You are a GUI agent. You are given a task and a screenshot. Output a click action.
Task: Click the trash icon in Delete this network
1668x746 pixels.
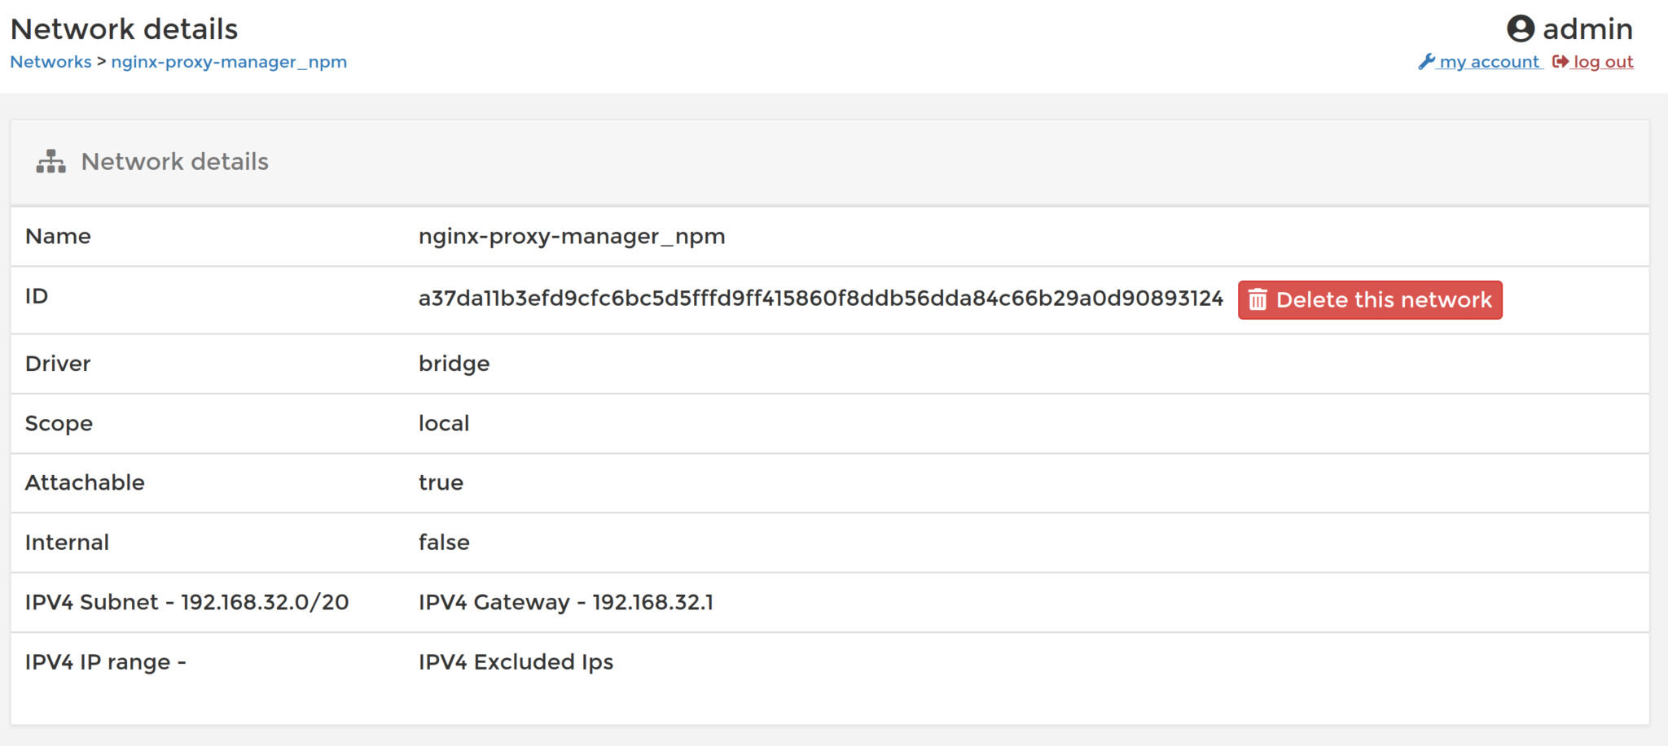click(1257, 299)
